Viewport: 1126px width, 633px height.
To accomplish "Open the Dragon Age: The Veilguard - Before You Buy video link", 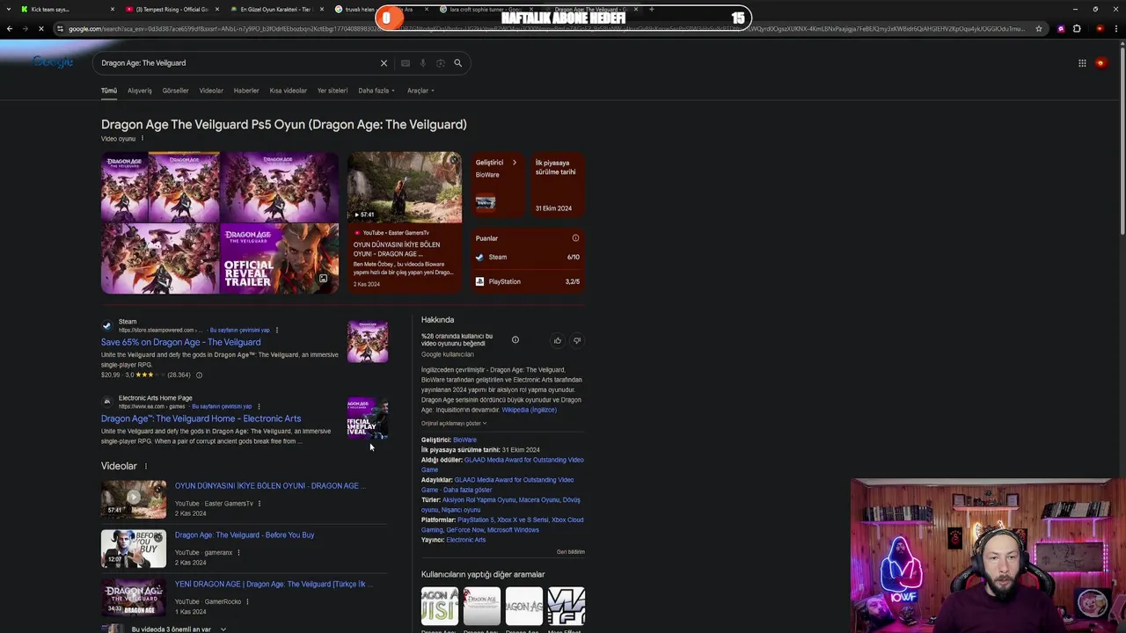I will click(x=245, y=535).
